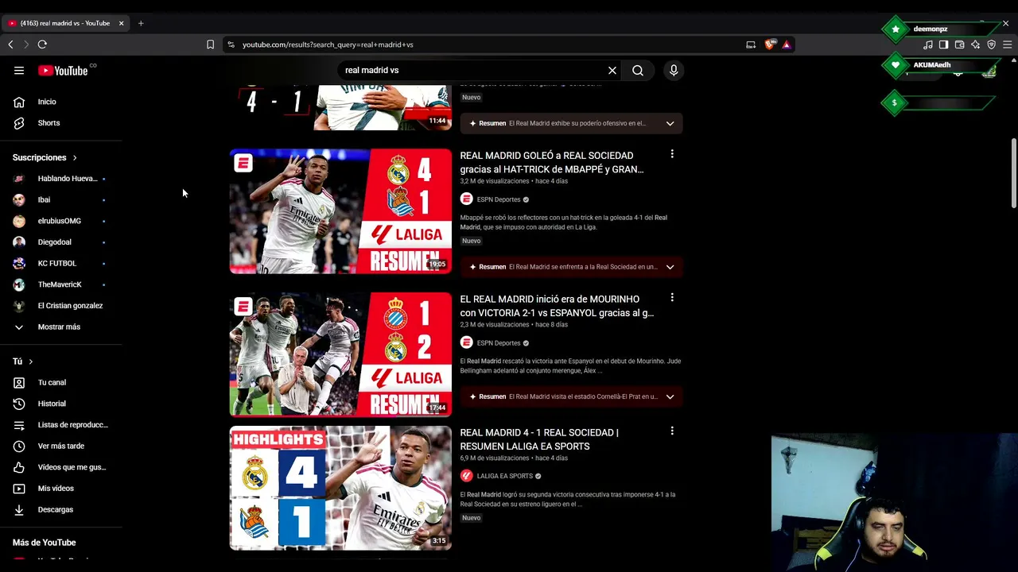Open the Brave Rewards triangle icon
Viewport: 1018px width, 572px height.
pyautogui.click(x=786, y=44)
